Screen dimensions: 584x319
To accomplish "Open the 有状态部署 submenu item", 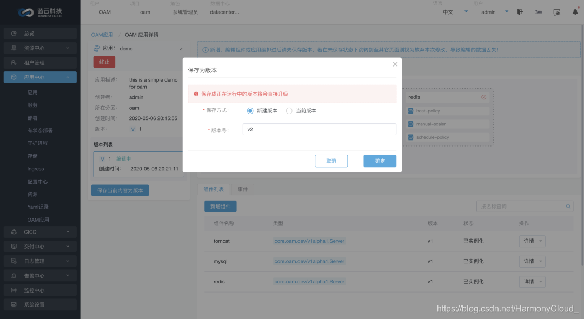I will click(40, 131).
